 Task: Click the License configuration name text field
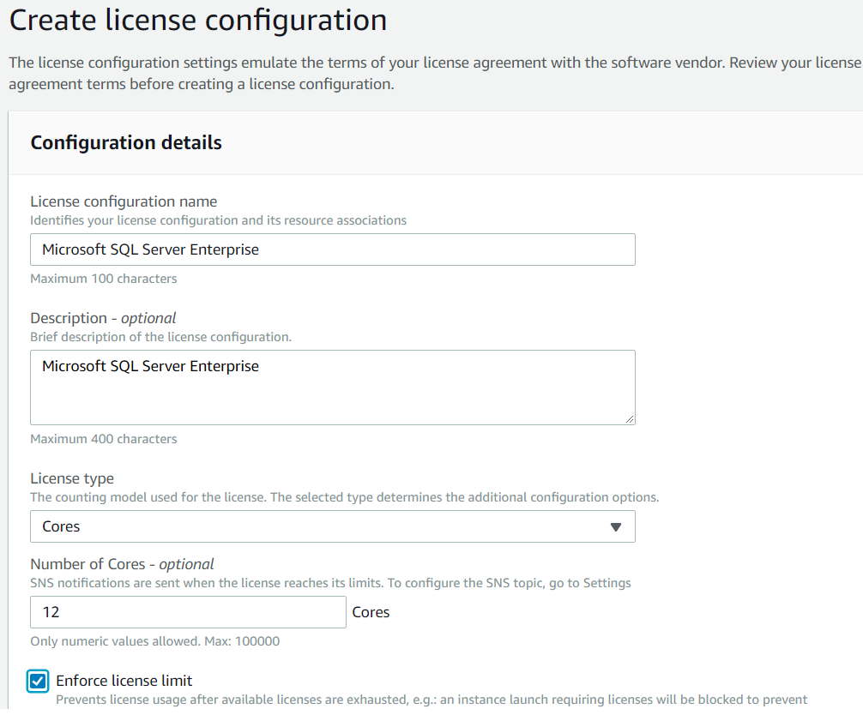(332, 249)
